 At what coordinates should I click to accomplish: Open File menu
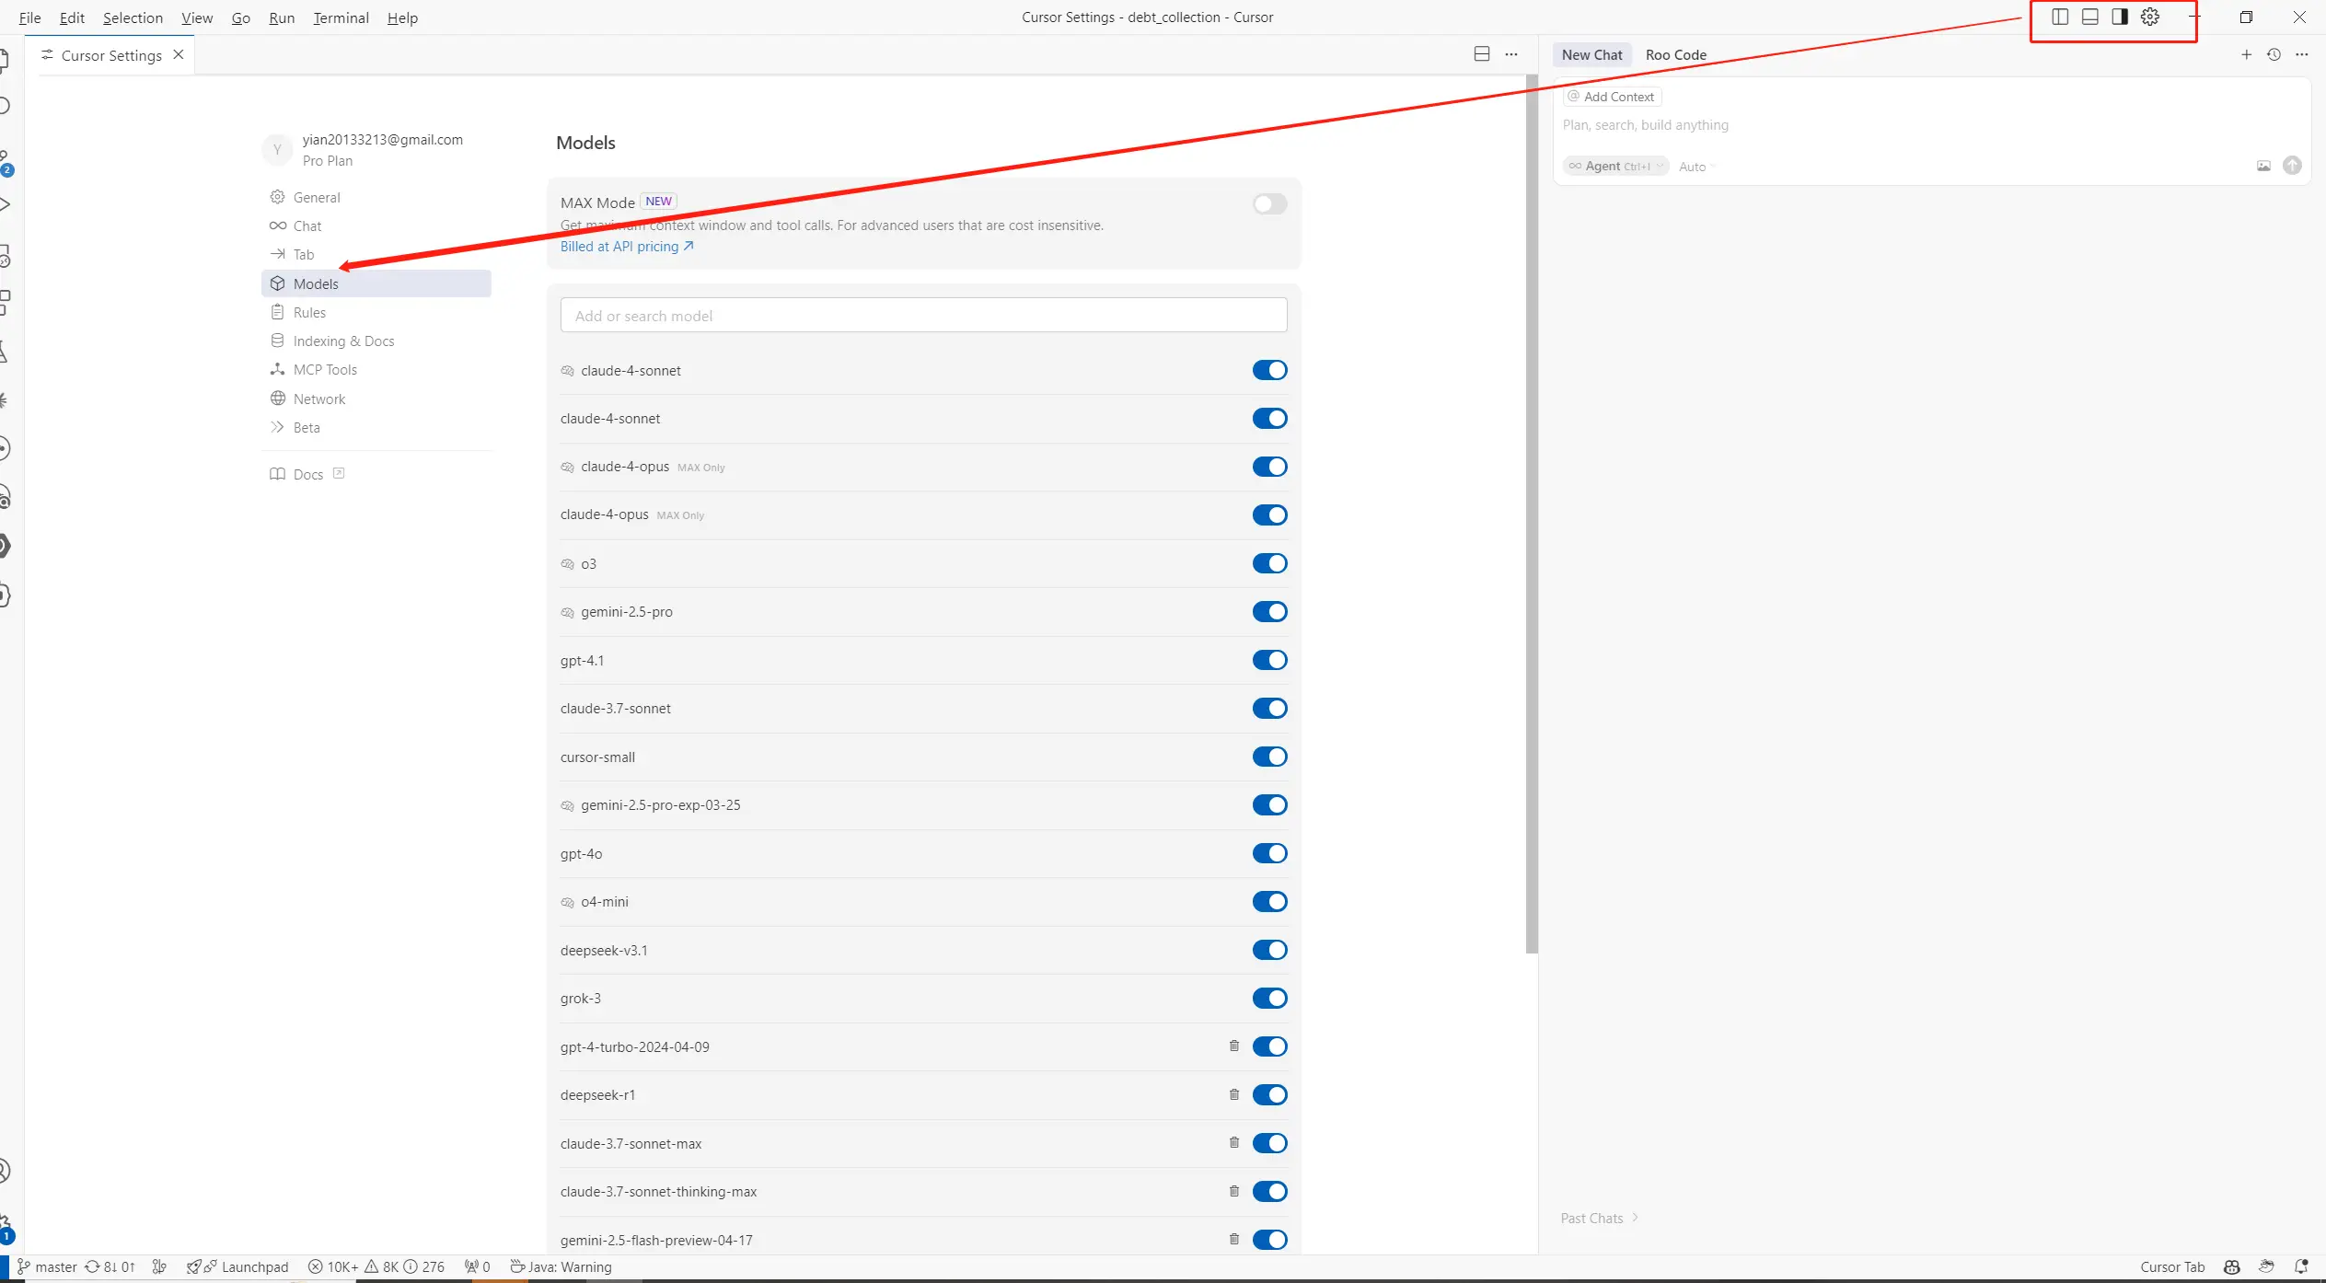29,17
